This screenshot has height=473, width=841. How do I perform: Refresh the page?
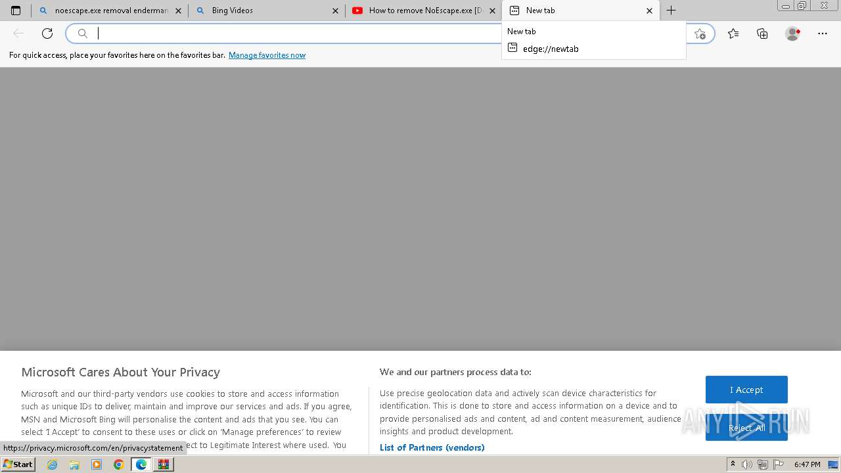[x=47, y=34]
